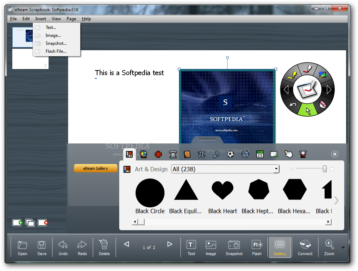Choose Image... from the Insert menu
The height and width of the screenshot is (271, 358).
(x=57, y=35)
